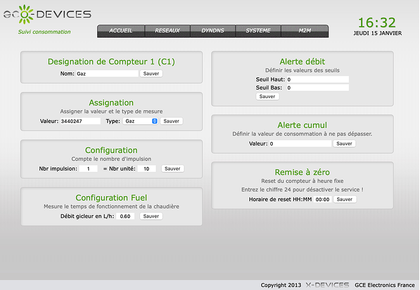Viewport: 420px width, 290px height.
Task: Save the impulsion Configuration settings
Action: [x=173, y=169]
